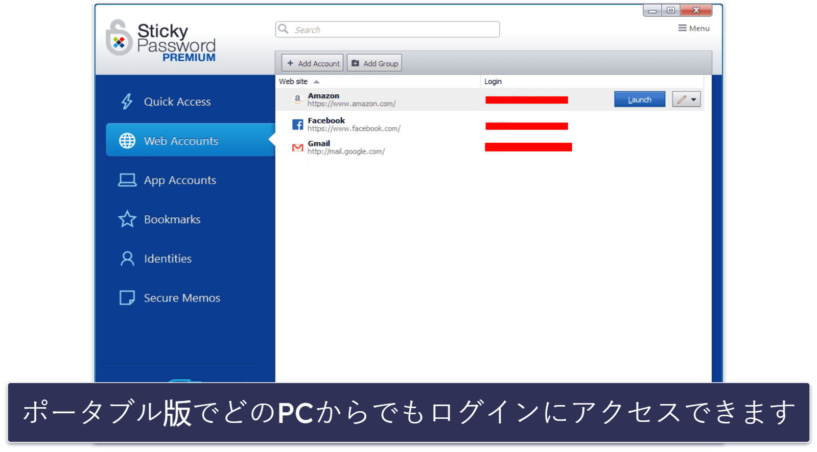This screenshot has width=817, height=452.
Task: Close the Sticky Password window
Action: (x=696, y=10)
